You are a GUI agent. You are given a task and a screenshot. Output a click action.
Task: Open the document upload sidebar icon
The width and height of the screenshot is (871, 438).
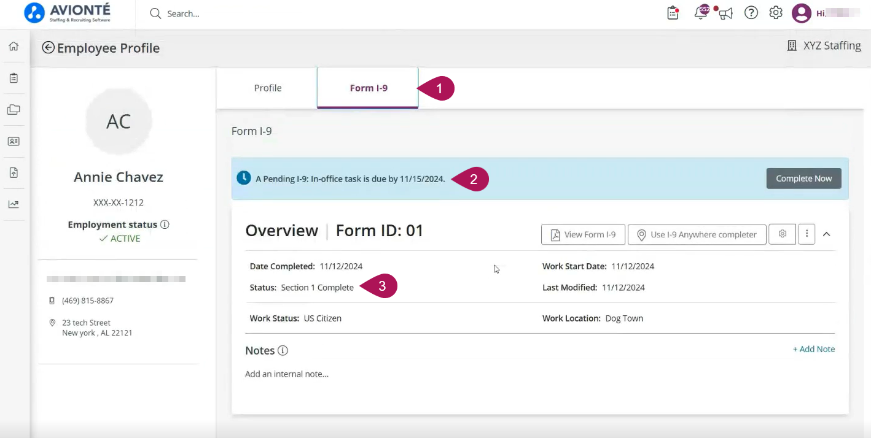point(14,173)
